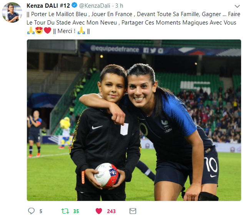Click the heart-eyes smiley emoji
This screenshot has height=217, width=243.
click(39, 30)
